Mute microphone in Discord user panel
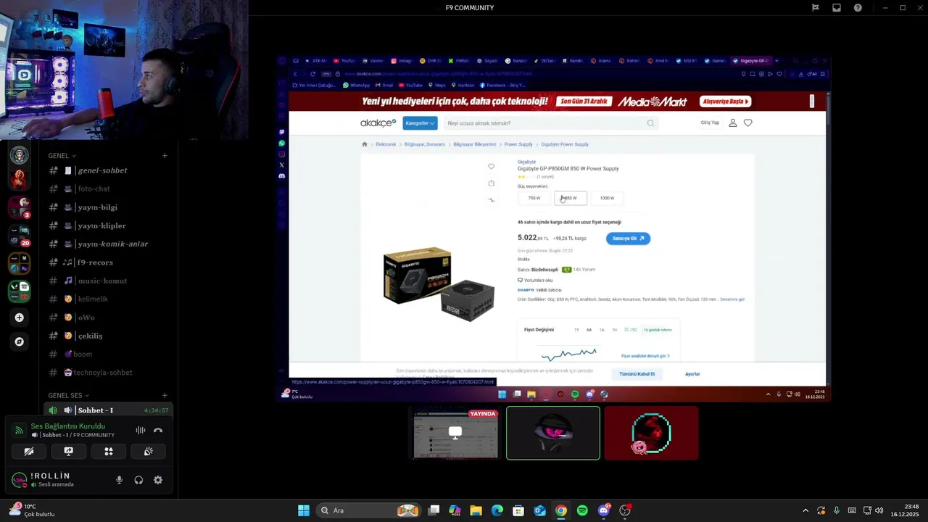Screen dimensions: 928x522 point(119,480)
